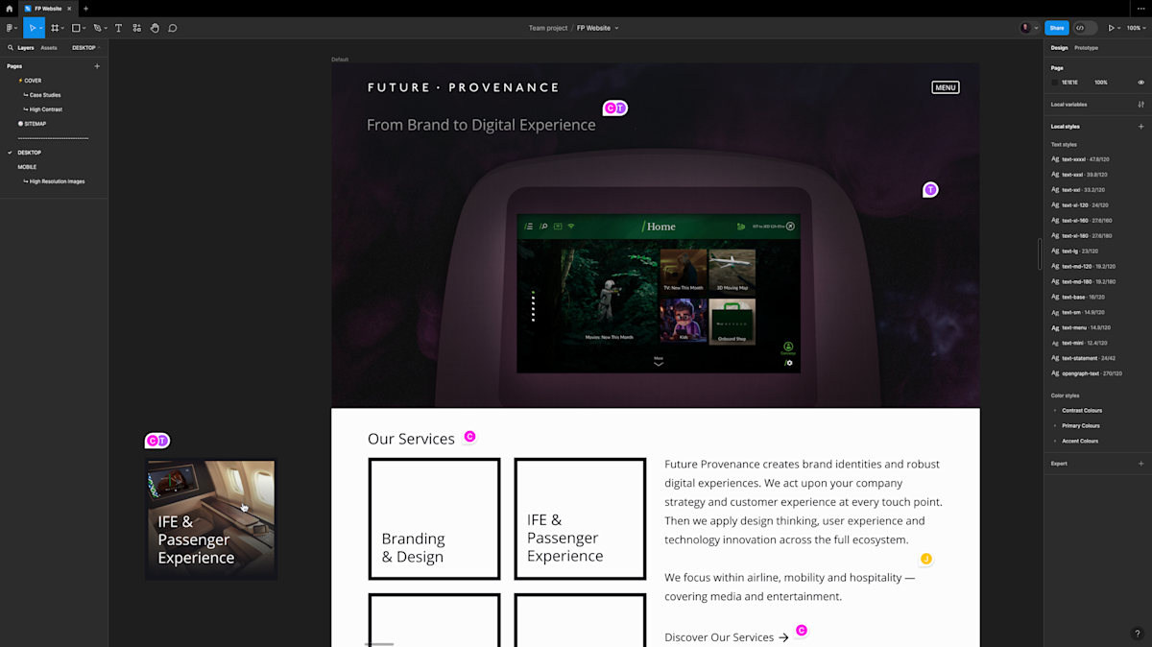Go to the Figma home icon
1152x647 pixels.
tap(9, 9)
